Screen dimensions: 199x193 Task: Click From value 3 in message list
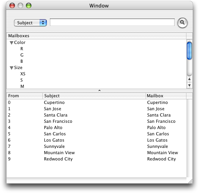9,121
